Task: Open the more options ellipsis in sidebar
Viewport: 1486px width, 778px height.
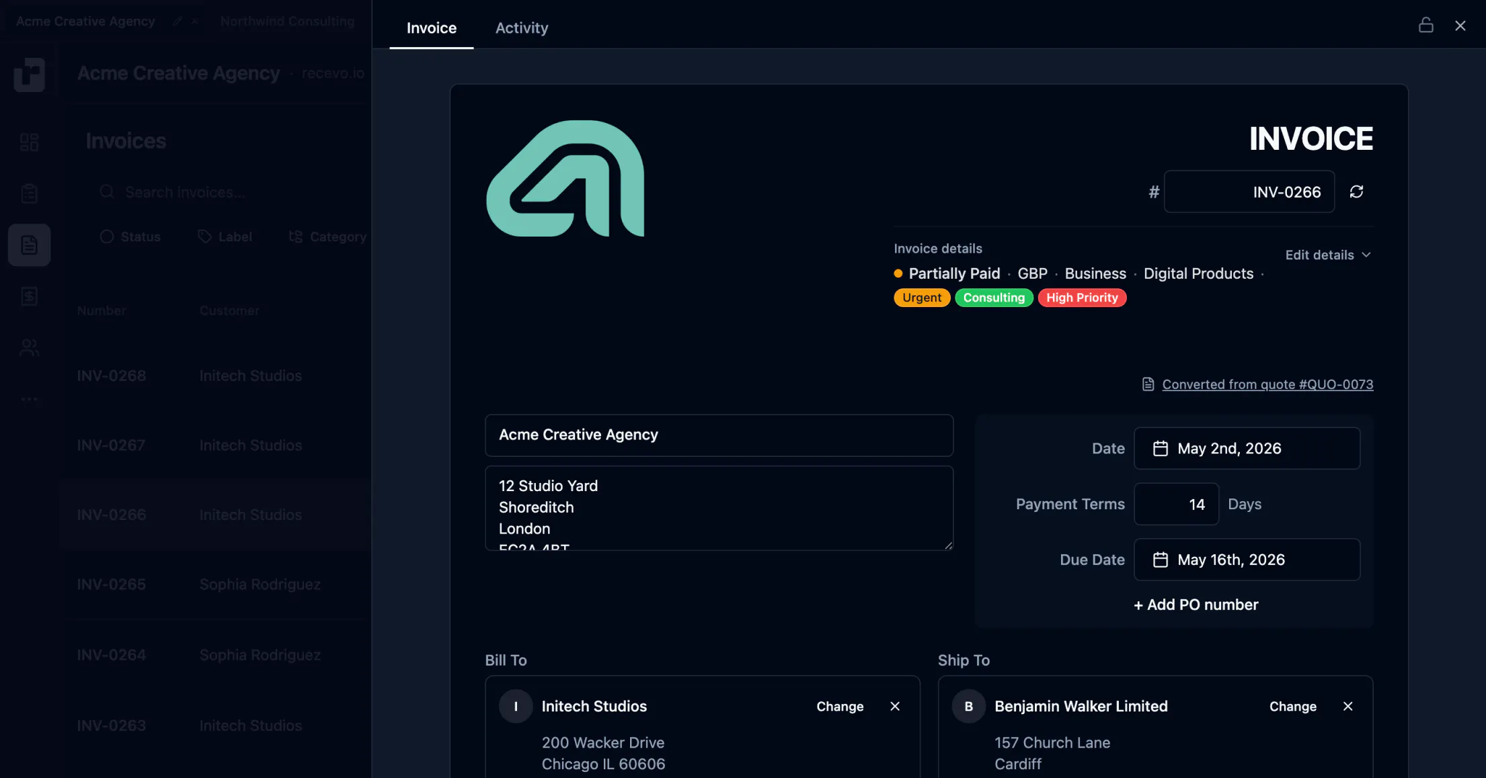Action: pyautogui.click(x=29, y=399)
